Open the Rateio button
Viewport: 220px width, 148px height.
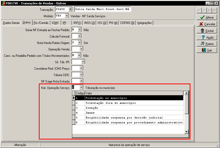tap(207, 44)
